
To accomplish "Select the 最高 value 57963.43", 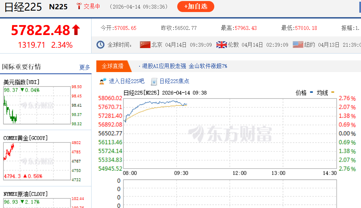I will tap(246, 28).
